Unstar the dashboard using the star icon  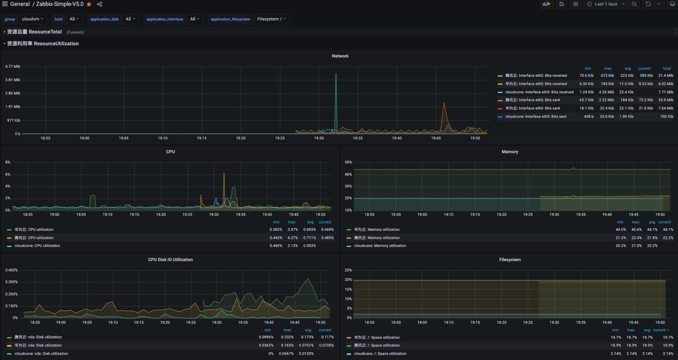[x=89, y=4]
